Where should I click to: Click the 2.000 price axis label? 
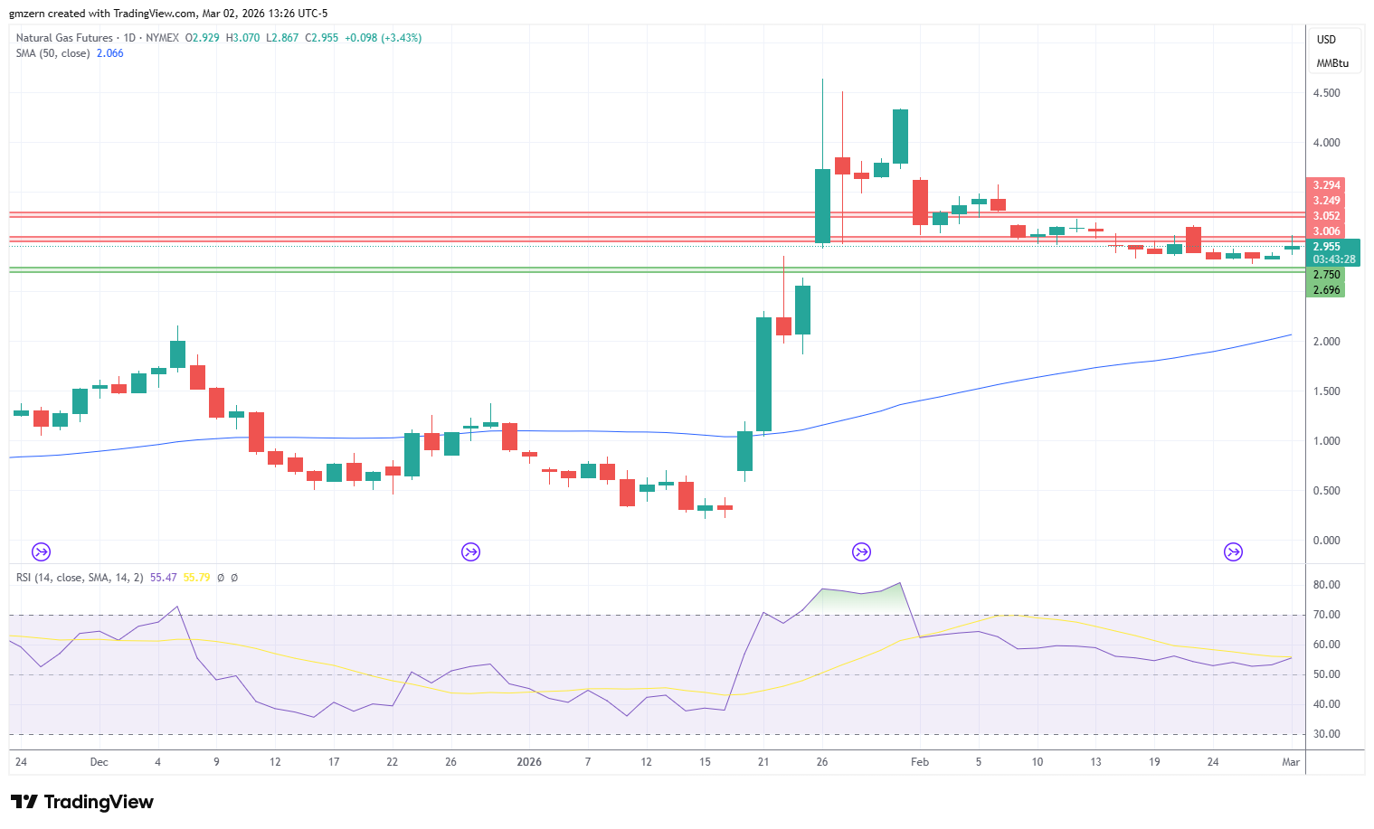[1327, 342]
